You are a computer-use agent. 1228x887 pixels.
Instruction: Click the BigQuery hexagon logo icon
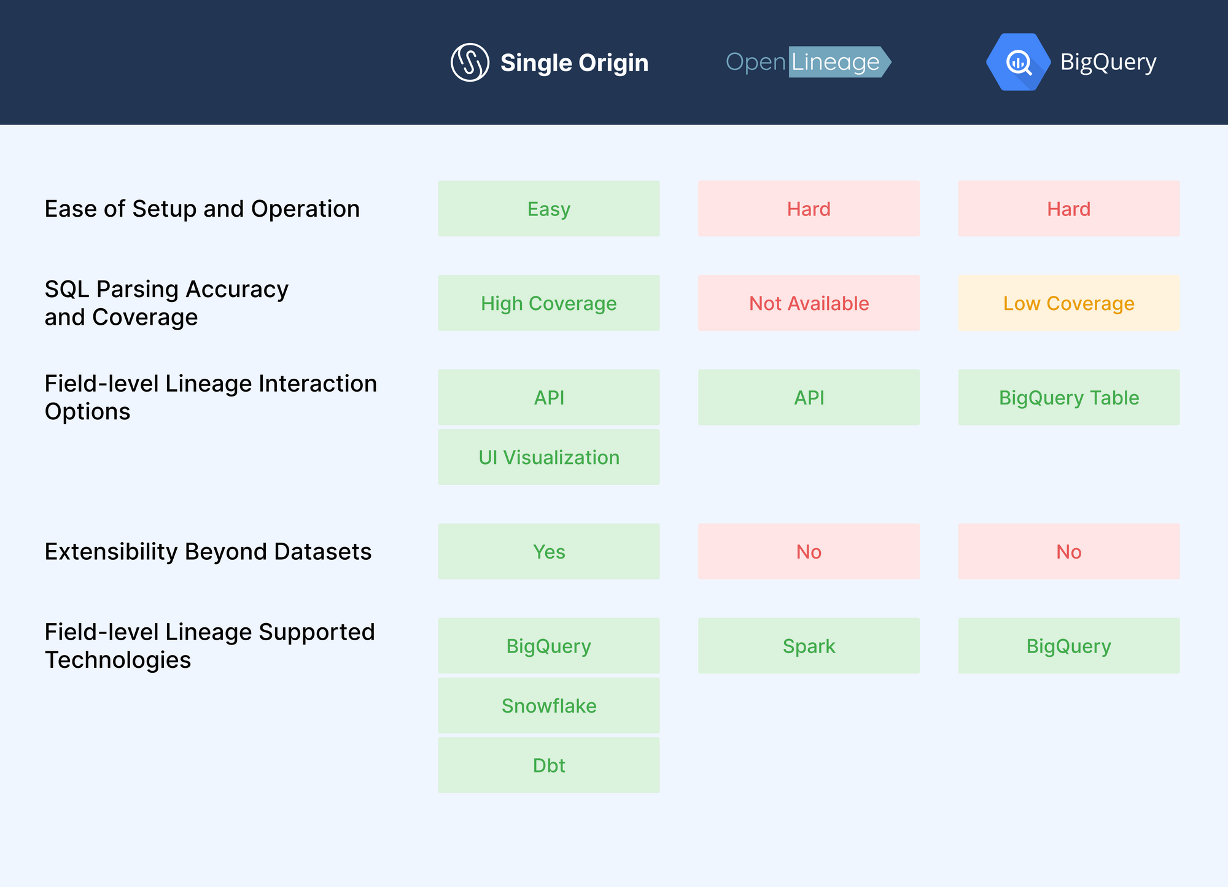click(1018, 62)
